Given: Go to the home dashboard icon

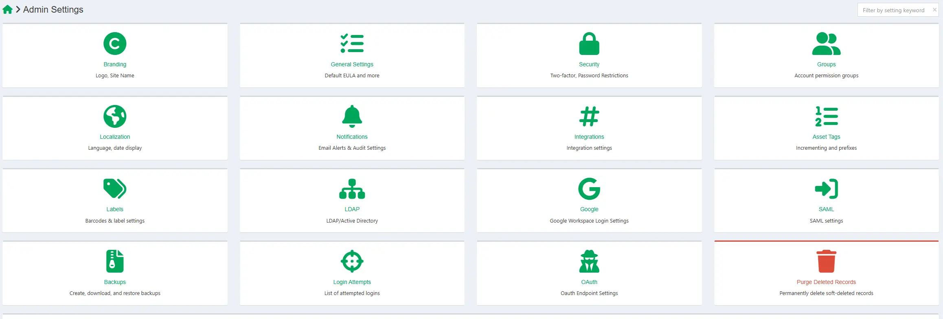Looking at the screenshot, I should tap(7, 9).
